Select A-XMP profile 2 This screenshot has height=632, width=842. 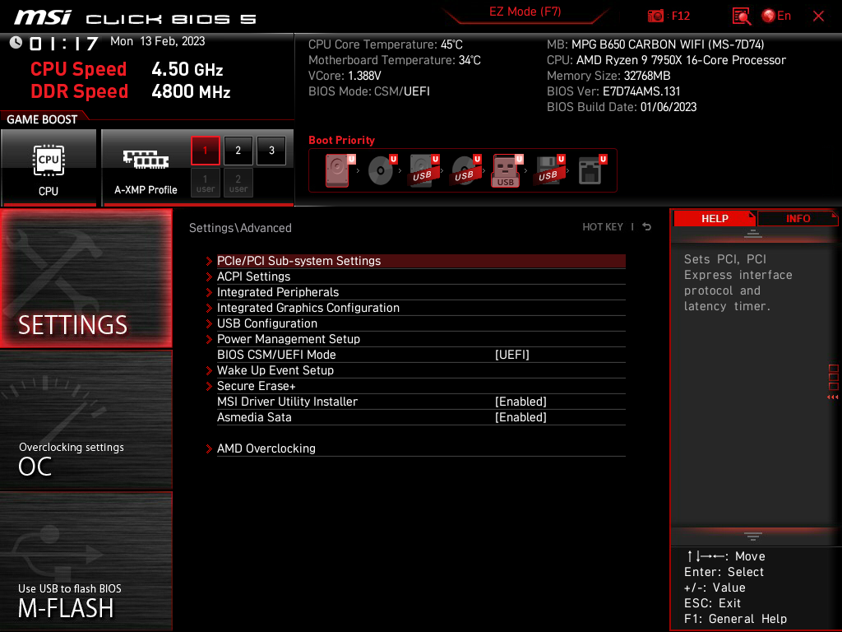pos(238,151)
